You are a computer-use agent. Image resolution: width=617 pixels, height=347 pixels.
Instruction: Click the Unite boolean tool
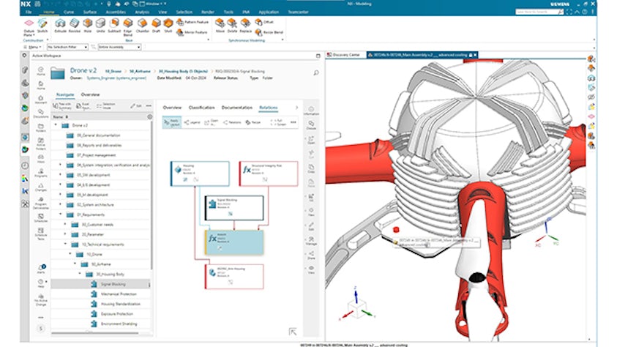click(101, 26)
